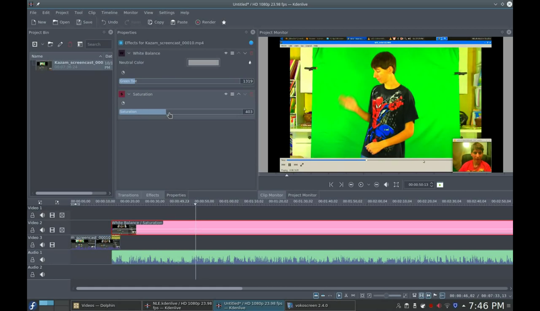Switch to the Clip Monitor tab
The image size is (540, 311).
pyautogui.click(x=272, y=195)
